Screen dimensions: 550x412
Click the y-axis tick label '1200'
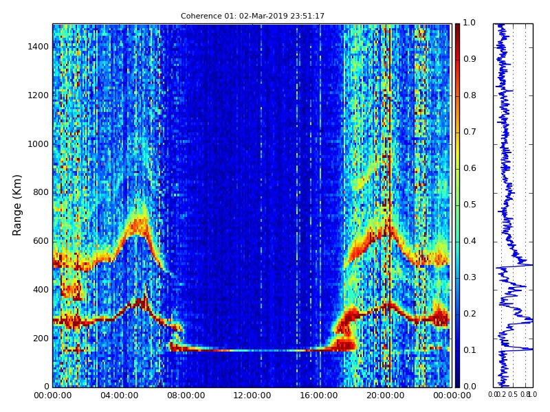click(x=38, y=95)
